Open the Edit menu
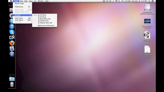Image resolution: width=164 pixels, height=92 pixels. click(x=26, y=1)
